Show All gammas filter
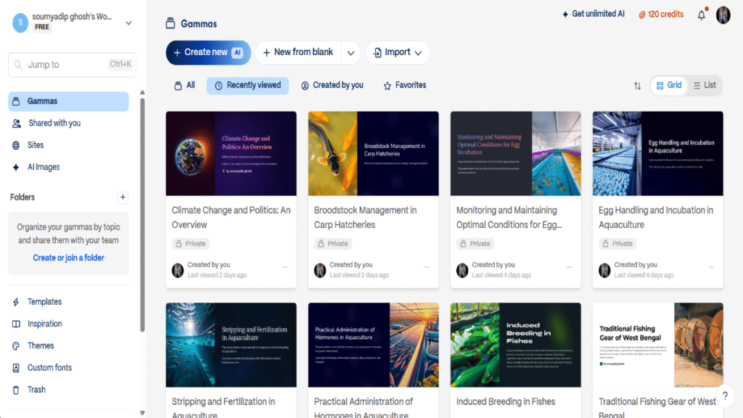The height and width of the screenshot is (418, 743). pyautogui.click(x=184, y=86)
